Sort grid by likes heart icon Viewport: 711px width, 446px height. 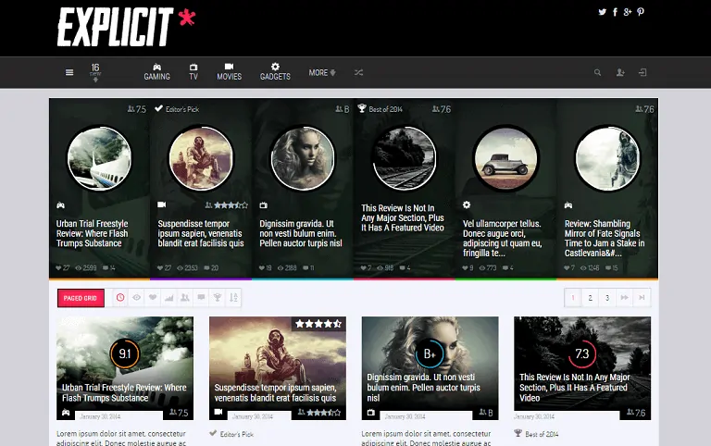[x=153, y=298]
